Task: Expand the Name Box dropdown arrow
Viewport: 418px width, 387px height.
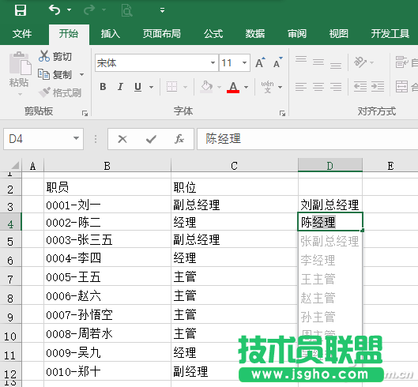Action: (x=76, y=138)
